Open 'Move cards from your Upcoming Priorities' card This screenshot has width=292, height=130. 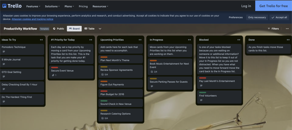(170, 51)
